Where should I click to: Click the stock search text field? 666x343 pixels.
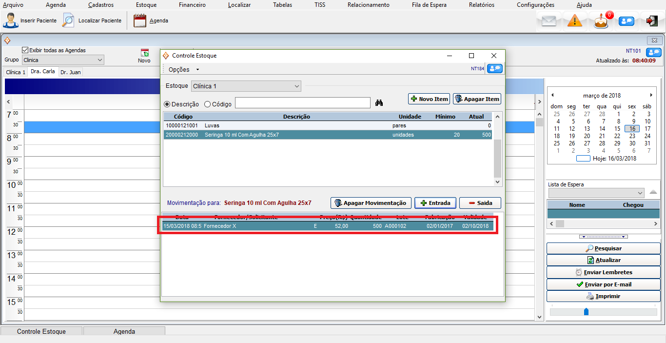302,103
